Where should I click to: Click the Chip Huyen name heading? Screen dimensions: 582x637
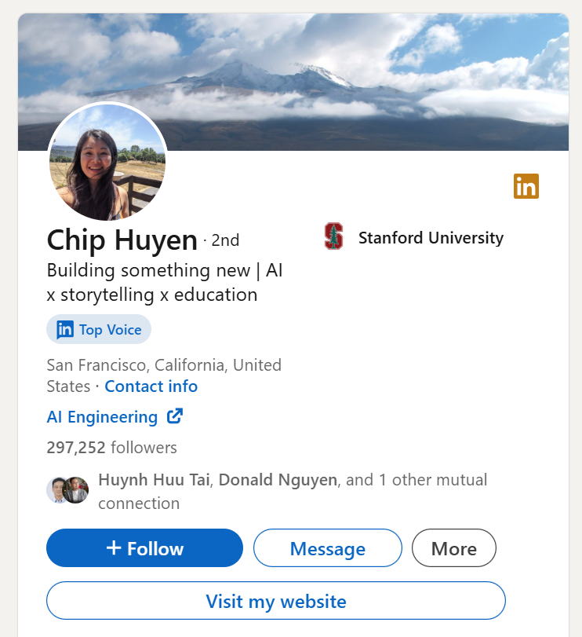(x=122, y=240)
